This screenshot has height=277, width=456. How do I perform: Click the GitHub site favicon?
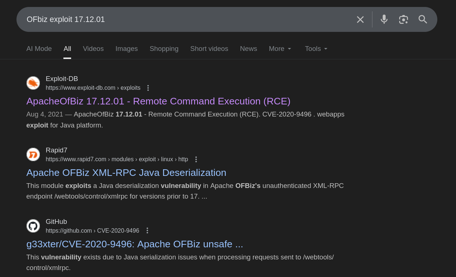(33, 226)
